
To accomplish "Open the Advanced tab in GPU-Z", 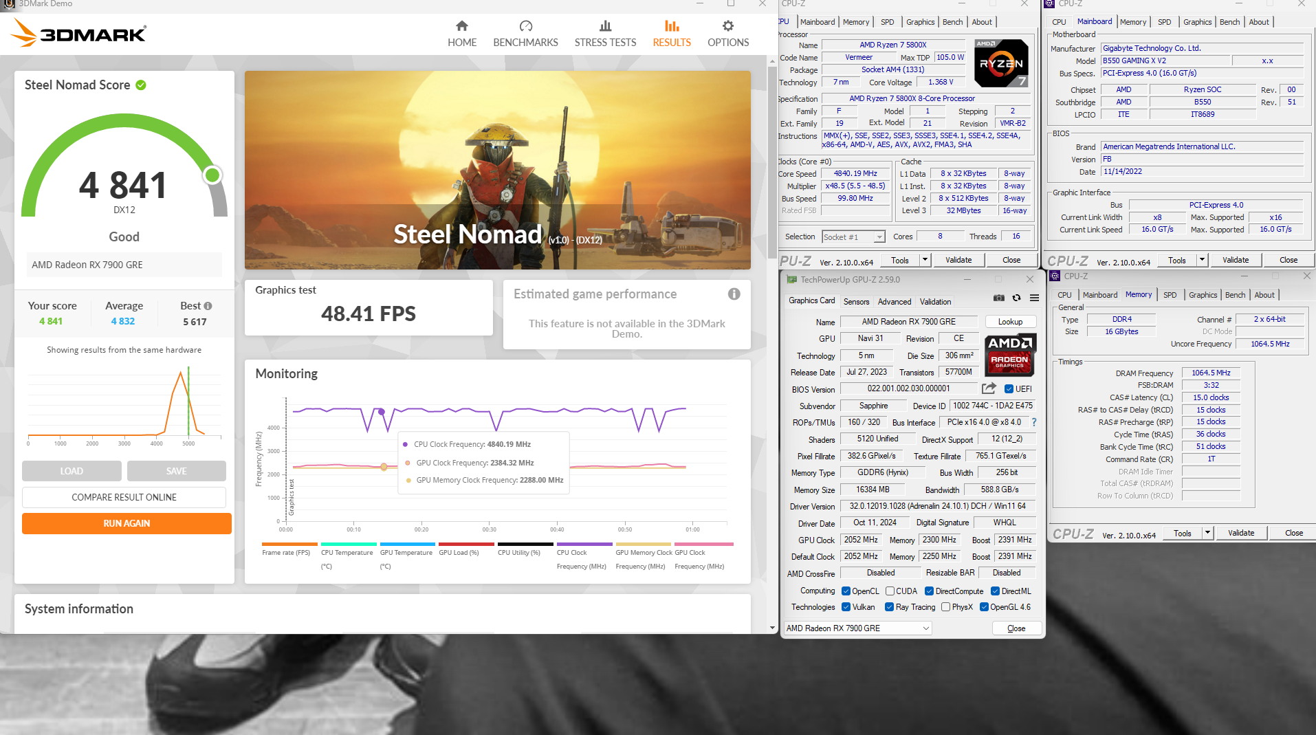I will [x=894, y=301].
